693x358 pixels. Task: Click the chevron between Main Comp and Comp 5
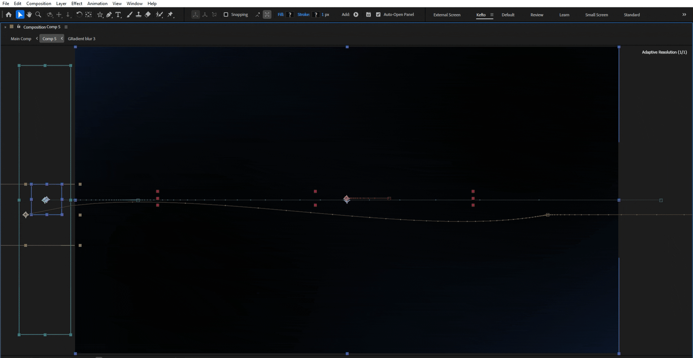tap(37, 38)
